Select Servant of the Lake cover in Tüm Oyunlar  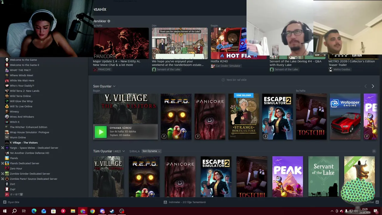click(x=324, y=176)
